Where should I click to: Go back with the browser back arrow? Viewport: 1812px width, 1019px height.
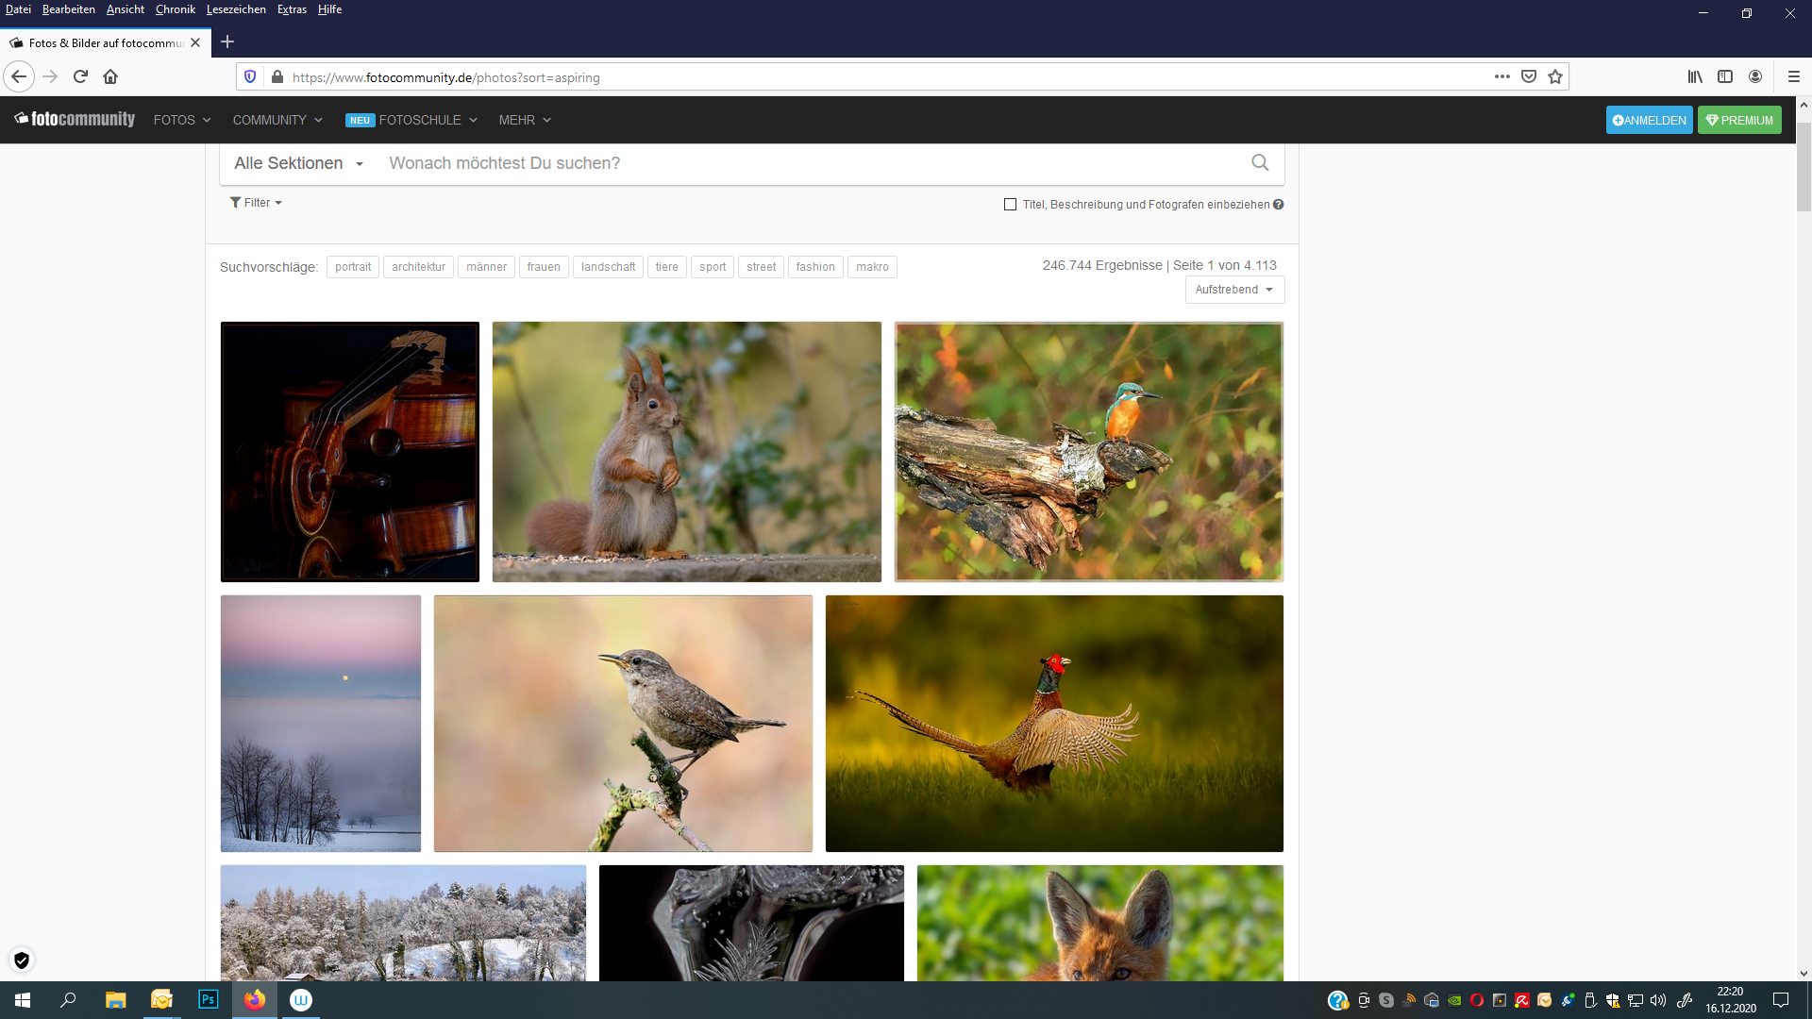click(19, 76)
